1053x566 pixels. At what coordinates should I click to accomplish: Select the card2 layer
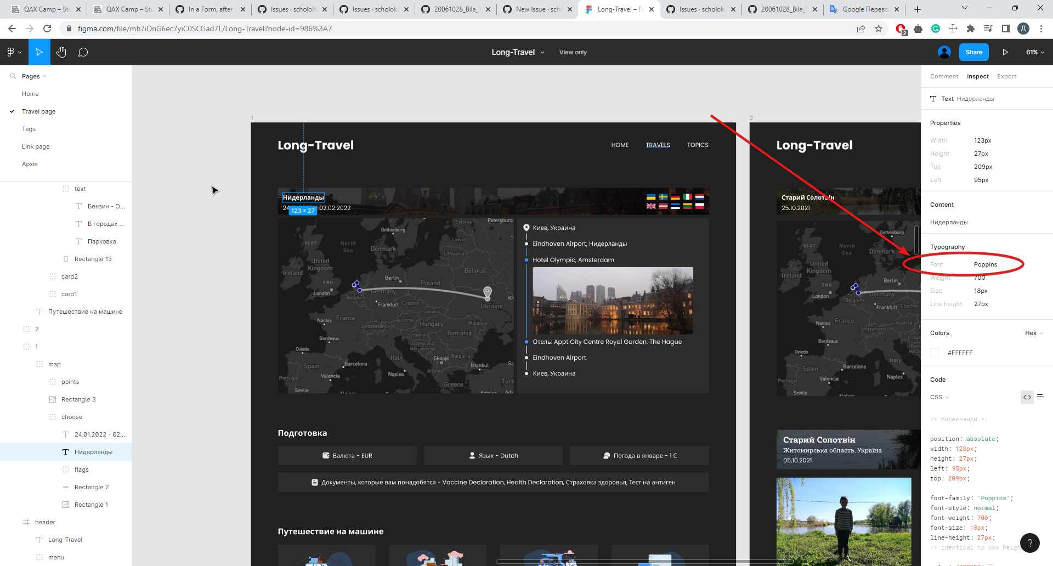coord(66,276)
